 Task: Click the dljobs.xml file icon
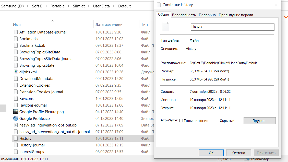16,72
